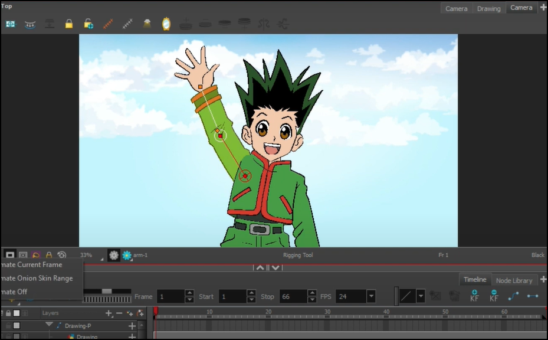Viewport: 548px width, 340px height.
Task: Toggle the safe-area rectangle icon in Camera status bar
Action: [23, 255]
